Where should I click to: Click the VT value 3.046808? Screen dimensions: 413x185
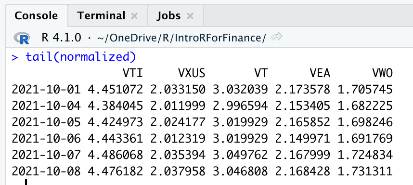pos(240,172)
